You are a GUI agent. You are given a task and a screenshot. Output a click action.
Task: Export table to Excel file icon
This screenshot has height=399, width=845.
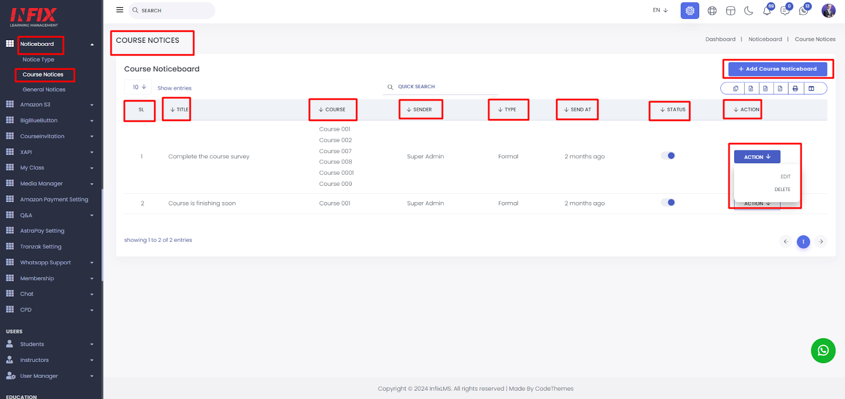click(750, 89)
